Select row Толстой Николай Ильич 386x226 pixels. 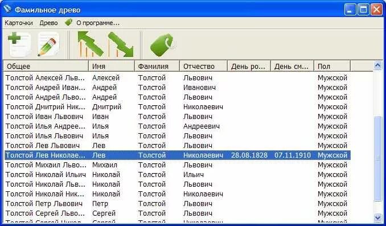click(x=177, y=175)
